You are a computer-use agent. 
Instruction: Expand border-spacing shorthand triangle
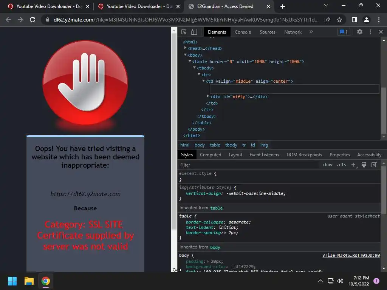pyautogui.click(x=225, y=233)
